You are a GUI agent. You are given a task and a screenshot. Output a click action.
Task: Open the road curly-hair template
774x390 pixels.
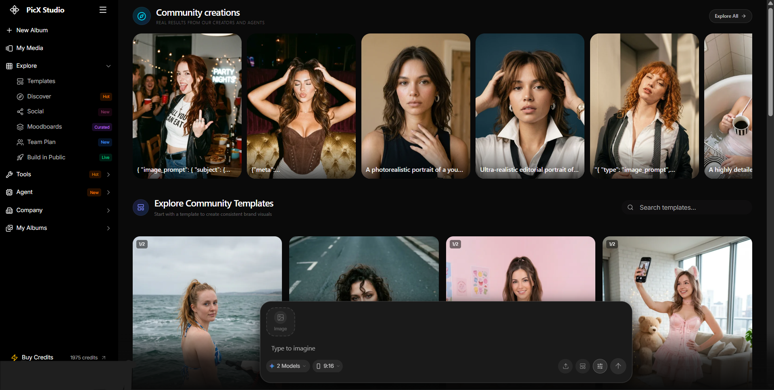click(364, 269)
